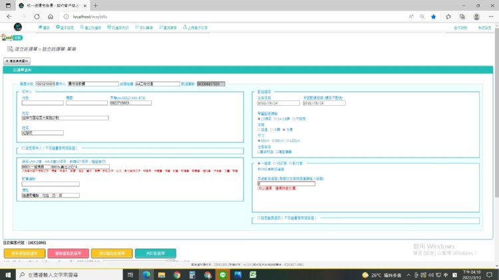The width and height of the screenshot is (499, 280).
Task: Click the blue favorites star icon
Action: pos(433,17)
